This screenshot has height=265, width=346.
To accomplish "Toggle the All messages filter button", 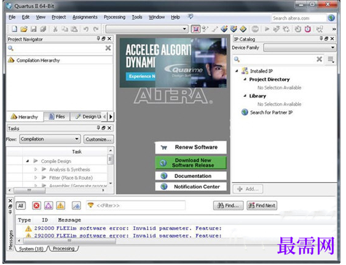I will point(21,205).
